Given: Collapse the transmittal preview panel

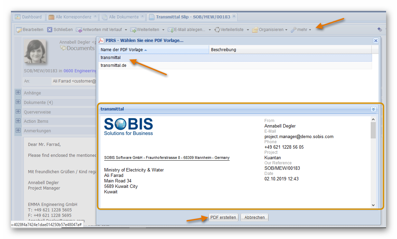Looking at the screenshot, I should [373, 109].
